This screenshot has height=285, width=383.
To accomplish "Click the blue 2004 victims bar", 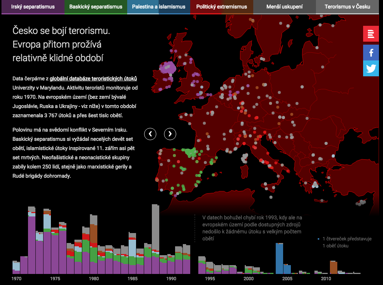I will coord(279,259).
